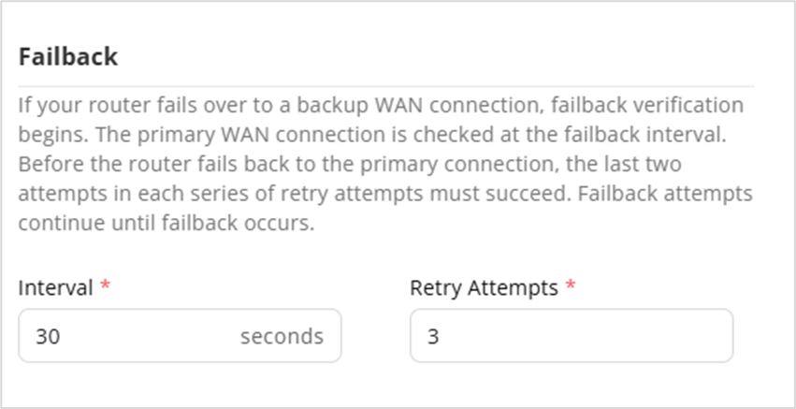
Task: Click the red asterisk beside Retry Attempts
Action: [x=570, y=287]
